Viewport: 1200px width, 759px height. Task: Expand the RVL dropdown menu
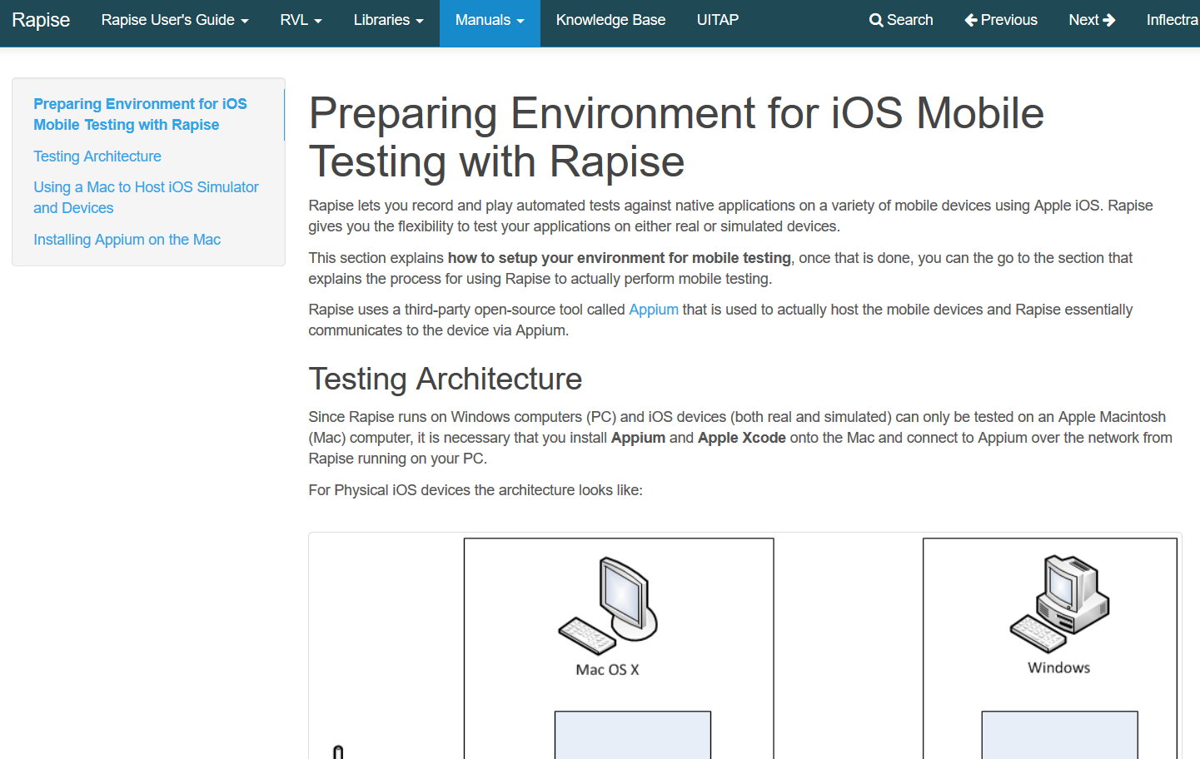(x=301, y=20)
